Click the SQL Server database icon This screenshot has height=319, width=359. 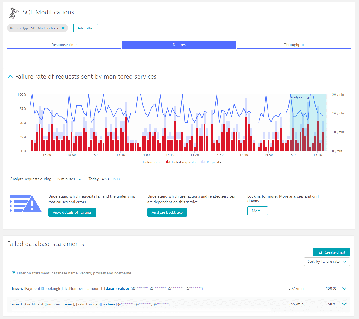pos(14,13)
